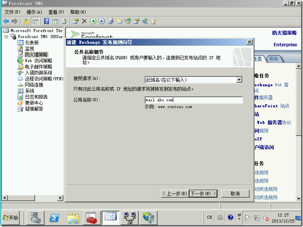Screen dimensions: 303x227
Task: Open the 查看(V) menu
Action: pyautogui.click(x=56, y=12)
